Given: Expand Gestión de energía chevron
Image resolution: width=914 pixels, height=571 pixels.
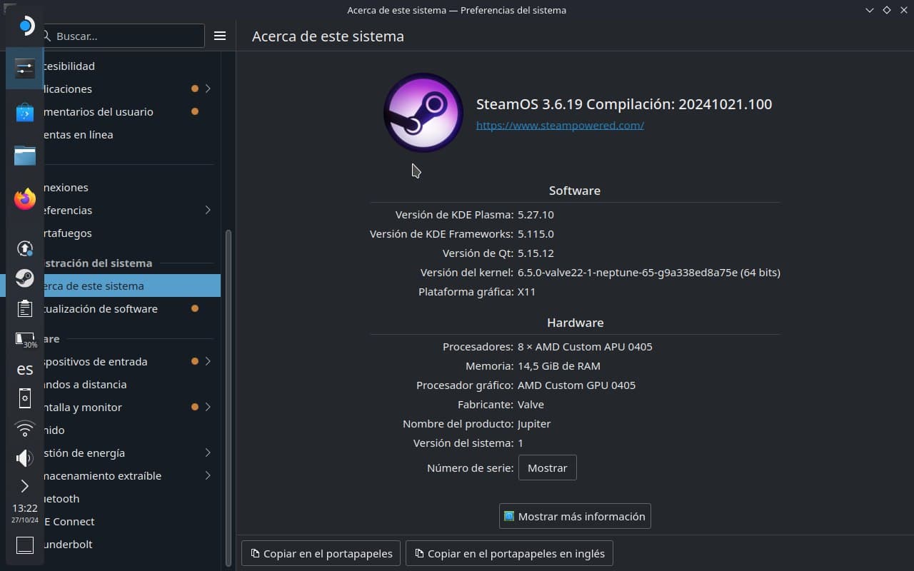Looking at the screenshot, I should click(208, 453).
